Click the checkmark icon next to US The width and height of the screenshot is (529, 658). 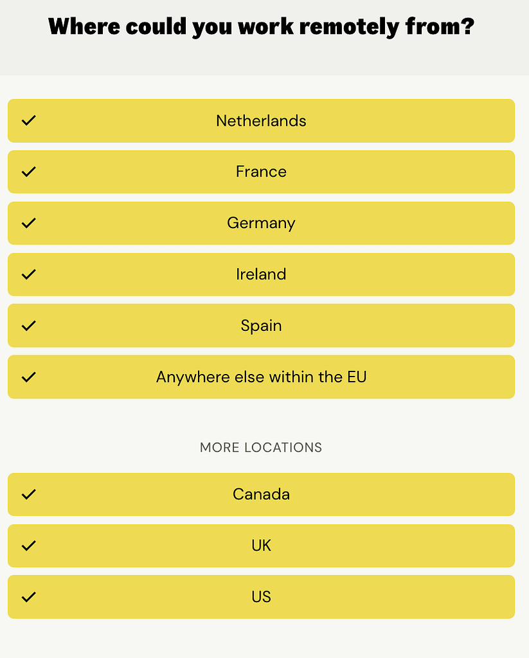coord(28,597)
